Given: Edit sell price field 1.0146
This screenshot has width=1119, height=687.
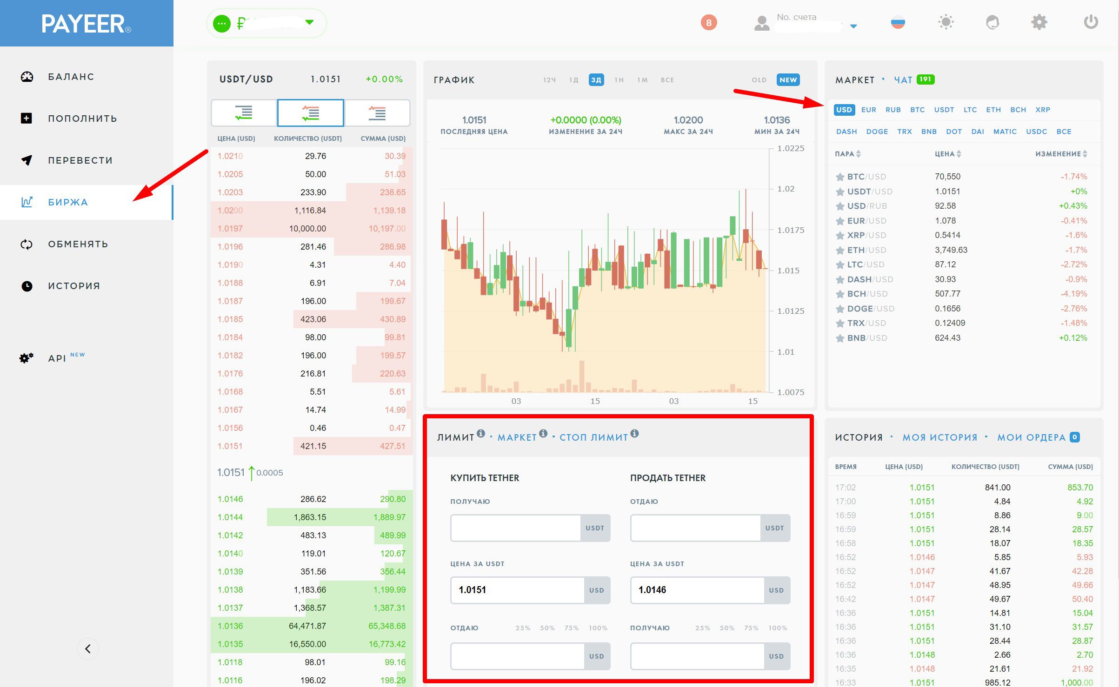Looking at the screenshot, I should (697, 590).
